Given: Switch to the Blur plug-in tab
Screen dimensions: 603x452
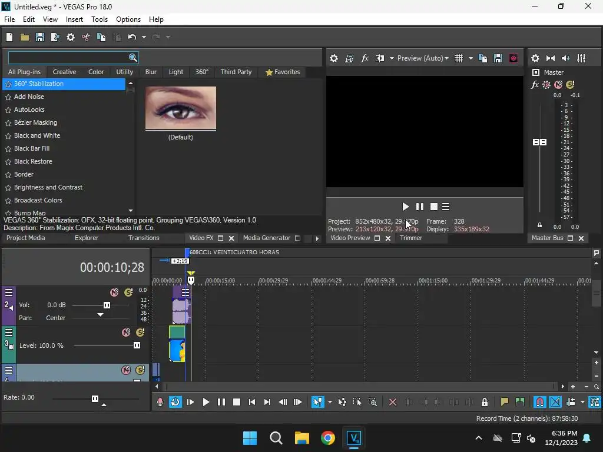Looking at the screenshot, I should tap(151, 72).
